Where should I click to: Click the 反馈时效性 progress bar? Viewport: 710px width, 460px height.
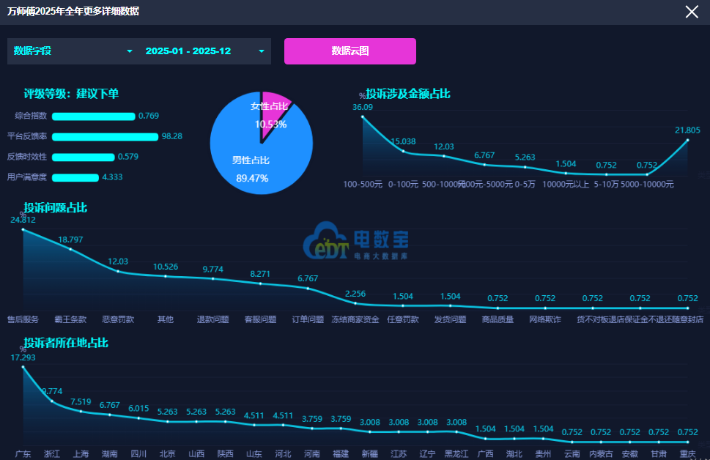point(84,157)
